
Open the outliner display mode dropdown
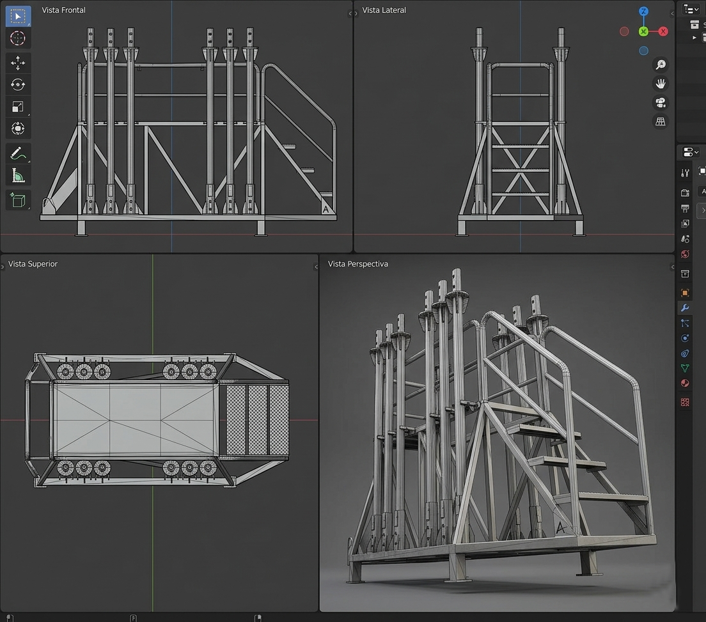[x=691, y=9]
